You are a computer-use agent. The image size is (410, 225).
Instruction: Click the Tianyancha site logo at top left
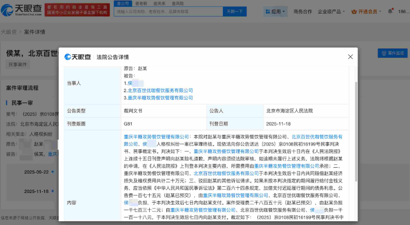[21, 11]
